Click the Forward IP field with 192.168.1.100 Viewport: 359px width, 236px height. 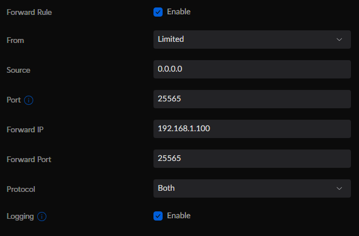coord(251,129)
